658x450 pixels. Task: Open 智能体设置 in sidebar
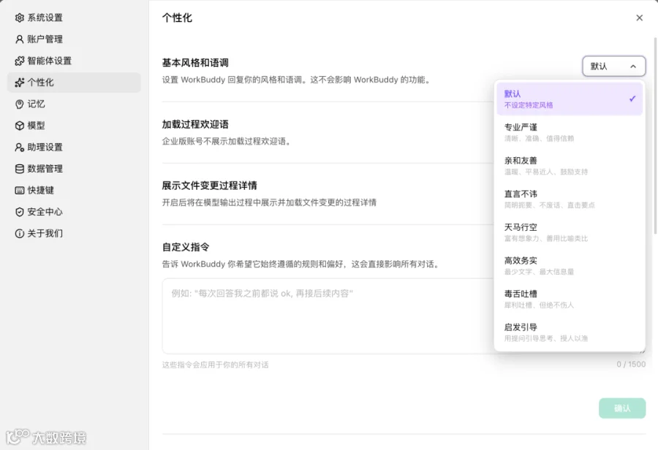(x=74, y=61)
